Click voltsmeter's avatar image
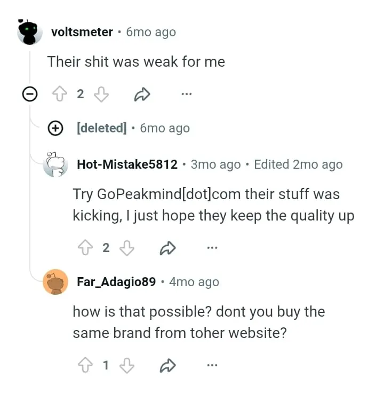Viewport: 384px width, 393px height. 30,32
